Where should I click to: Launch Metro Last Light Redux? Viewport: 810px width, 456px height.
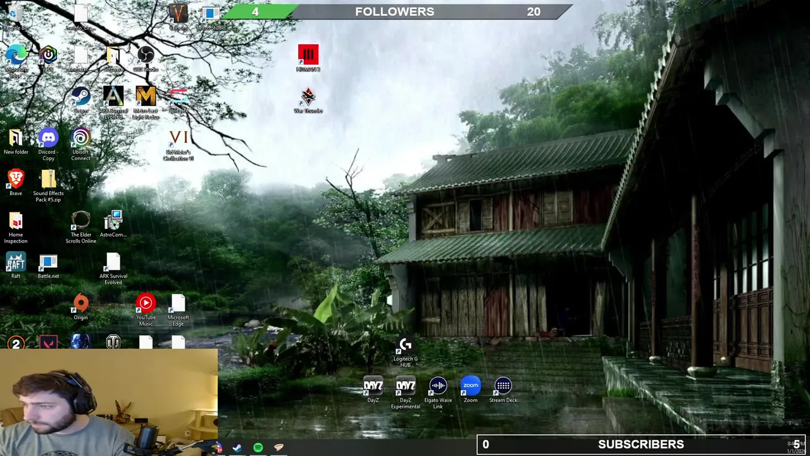click(146, 103)
